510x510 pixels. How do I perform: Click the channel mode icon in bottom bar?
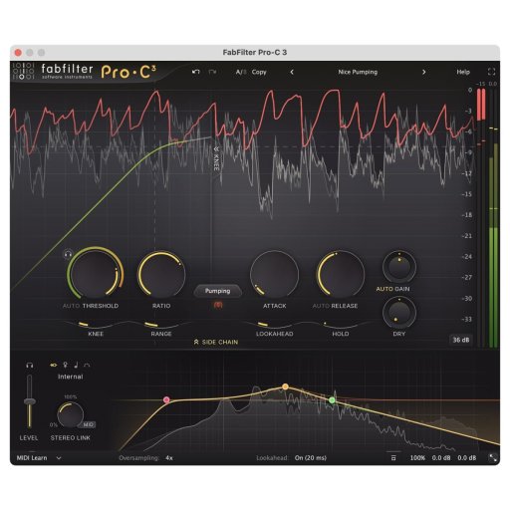point(393,458)
